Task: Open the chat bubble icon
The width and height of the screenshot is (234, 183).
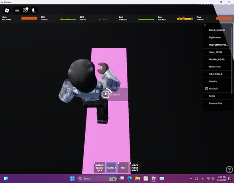Action: (25, 10)
